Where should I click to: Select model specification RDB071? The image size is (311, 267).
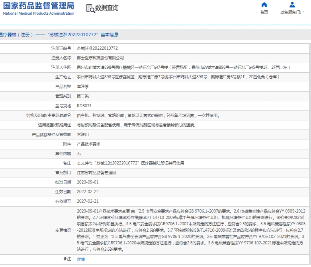point(84,106)
